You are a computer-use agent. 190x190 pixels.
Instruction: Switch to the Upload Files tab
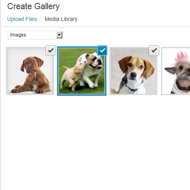point(22,19)
